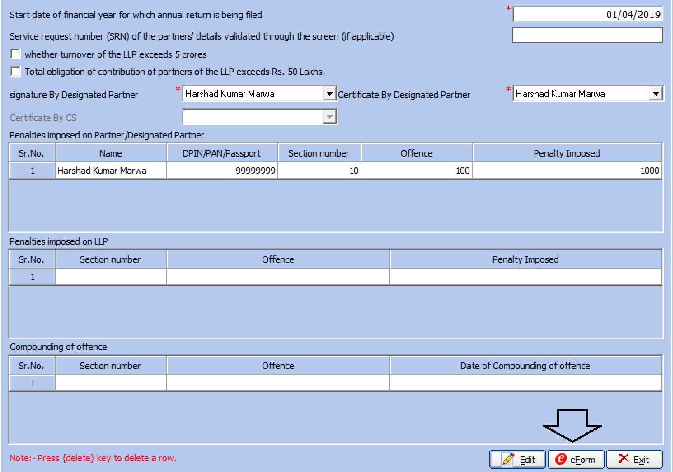Viewport: 673px width, 472px height.
Task: Click Date of Compounding of offence column header
Action: pyautogui.click(x=526, y=365)
